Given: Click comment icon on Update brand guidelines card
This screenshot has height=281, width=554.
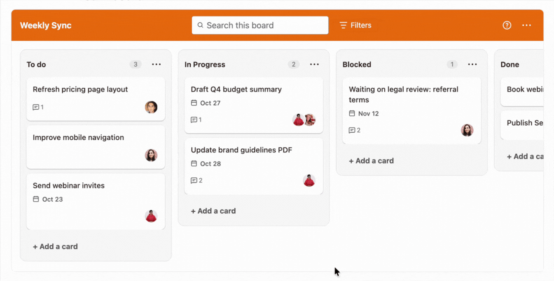Looking at the screenshot, I should [194, 180].
